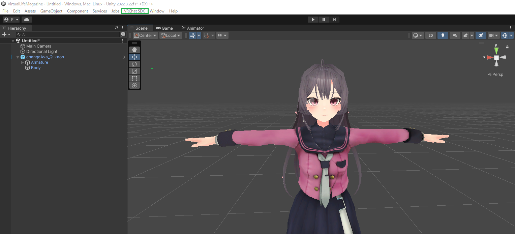Toggle scene gizmos button

point(505,35)
